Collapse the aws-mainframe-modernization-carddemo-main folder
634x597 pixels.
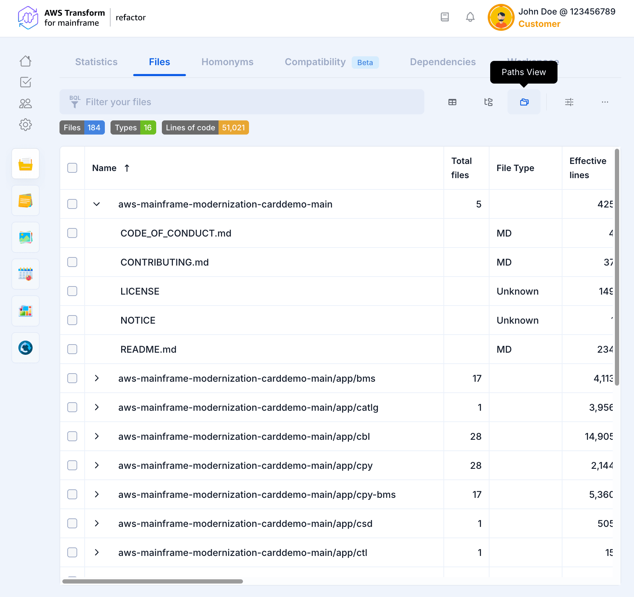(97, 204)
